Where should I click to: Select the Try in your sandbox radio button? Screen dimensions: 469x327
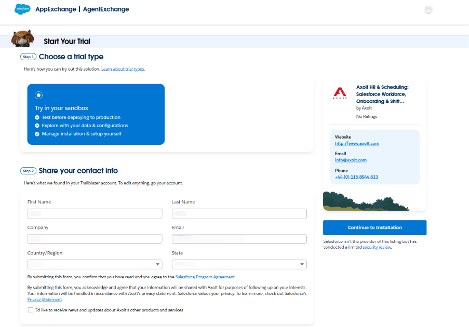point(38,95)
